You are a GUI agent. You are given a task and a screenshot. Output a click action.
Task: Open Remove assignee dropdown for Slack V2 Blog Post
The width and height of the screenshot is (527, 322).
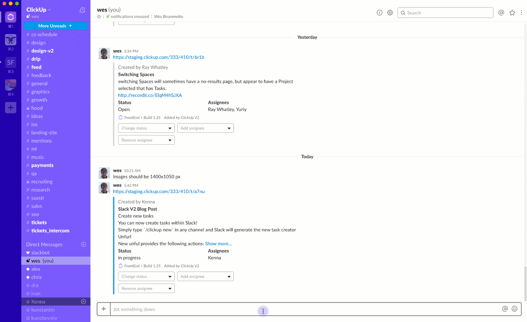[x=146, y=288]
